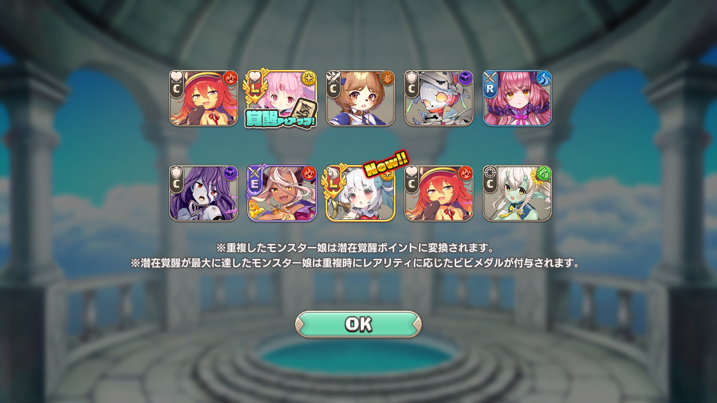Confirm results with the OK button
The image size is (717, 403).
coord(358,324)
